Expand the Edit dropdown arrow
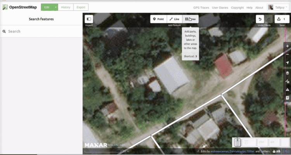The height and width of the screenshot is (155, 291). 56,7
